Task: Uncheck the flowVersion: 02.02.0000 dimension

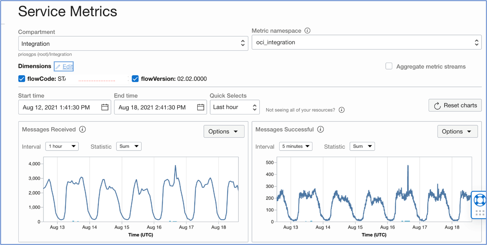Action: click(x=135, y=78)
